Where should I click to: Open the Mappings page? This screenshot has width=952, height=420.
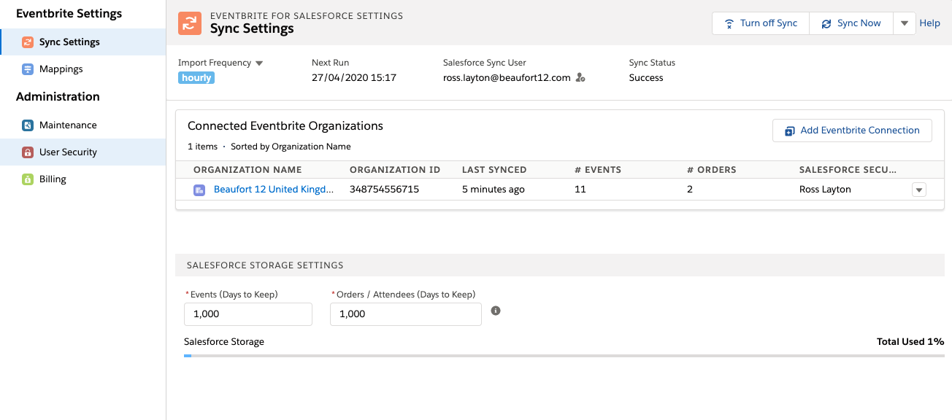(83, 69)
